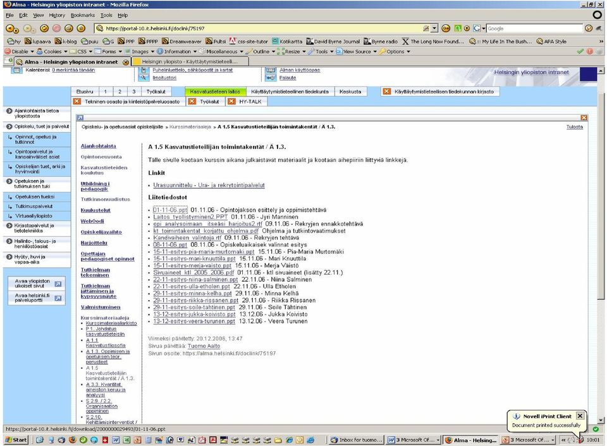
Task: Expand the Images developer toolbar menu
Action: [140, 51]
